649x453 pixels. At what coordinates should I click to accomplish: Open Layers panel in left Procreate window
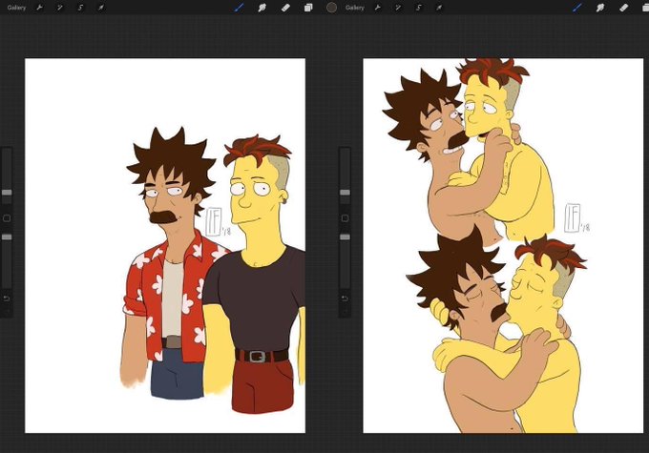(308, 8)
